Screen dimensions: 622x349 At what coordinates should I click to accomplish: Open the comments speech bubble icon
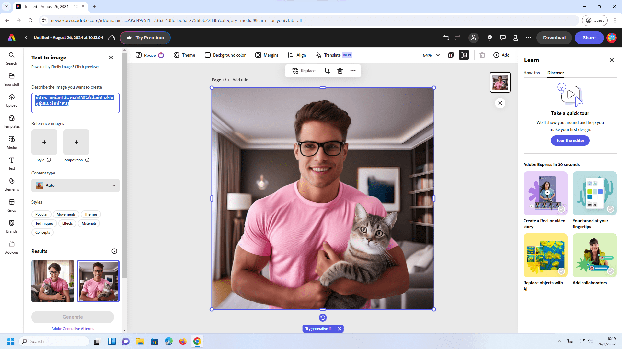click(x=502, y=38)
